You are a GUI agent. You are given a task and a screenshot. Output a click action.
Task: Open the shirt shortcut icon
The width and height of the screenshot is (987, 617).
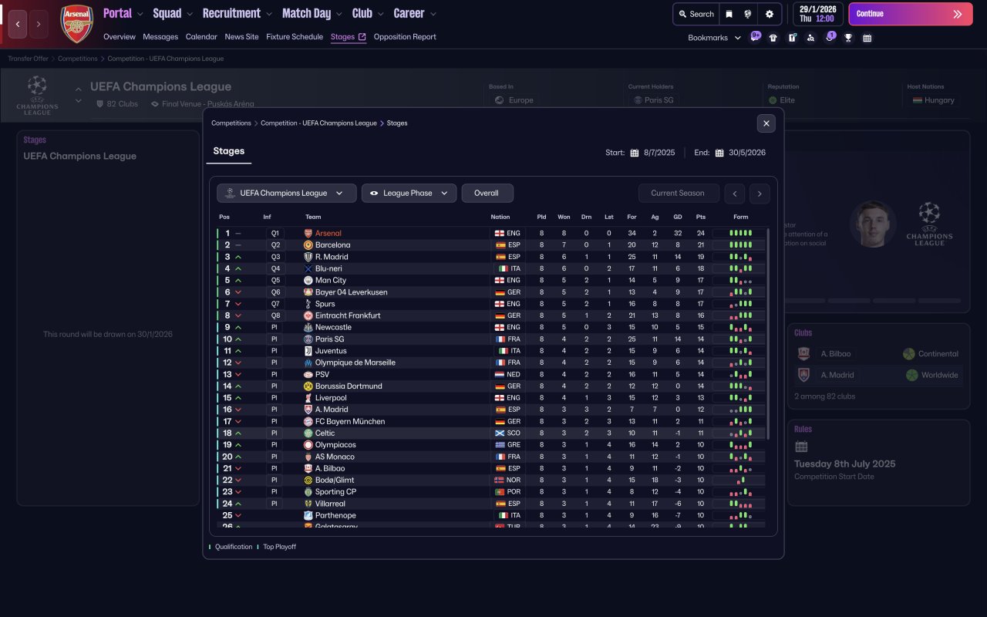(x=773, y=38)
